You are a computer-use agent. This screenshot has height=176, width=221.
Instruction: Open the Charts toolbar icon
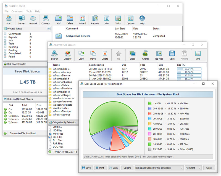[146, 55]
